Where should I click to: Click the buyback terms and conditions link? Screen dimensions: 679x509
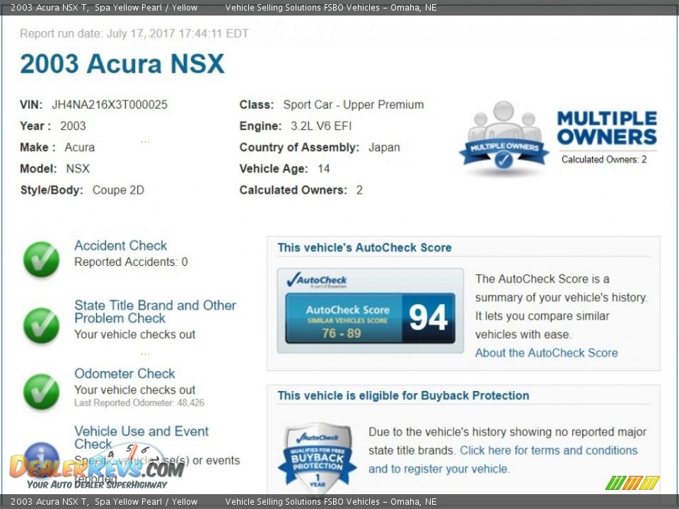[503, 460]
